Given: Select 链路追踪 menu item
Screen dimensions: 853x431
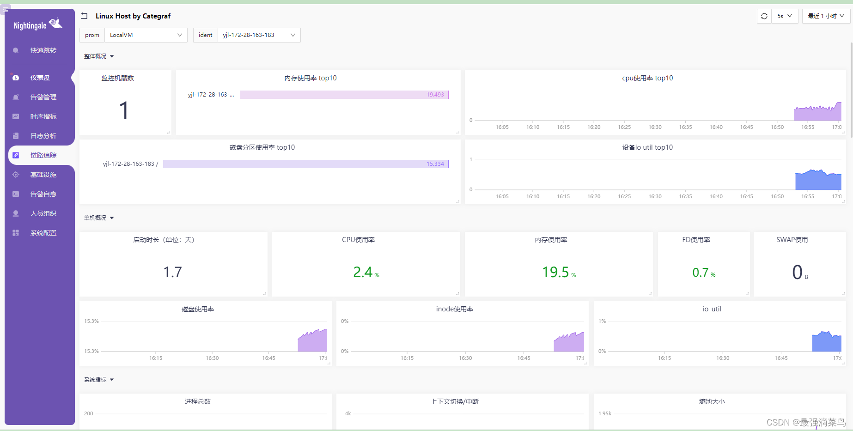Looking at the screenshot, I should (41, 155).
